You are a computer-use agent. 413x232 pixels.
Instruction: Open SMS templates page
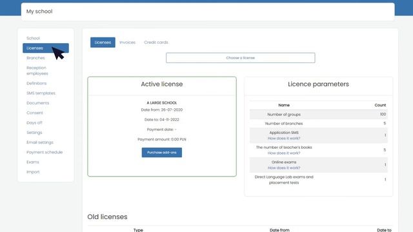click(x=41, y=93)
